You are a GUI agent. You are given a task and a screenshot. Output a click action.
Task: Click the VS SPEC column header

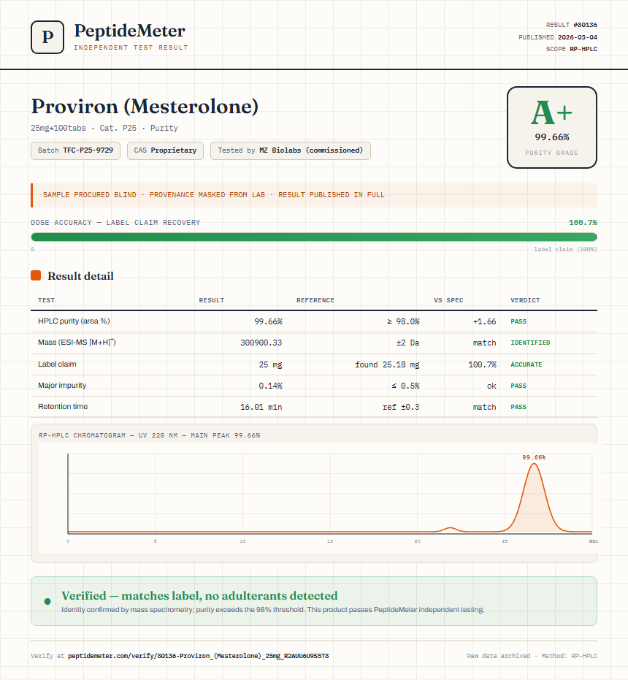pos(448,300)
